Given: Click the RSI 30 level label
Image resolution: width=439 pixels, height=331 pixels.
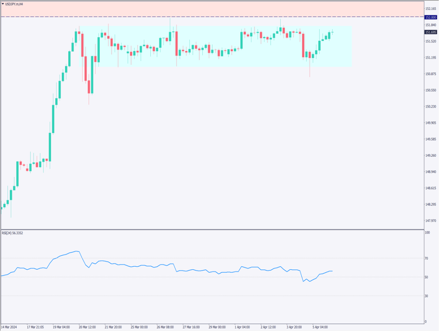Looking at the screenshot, I should click(x=427, y=296).
